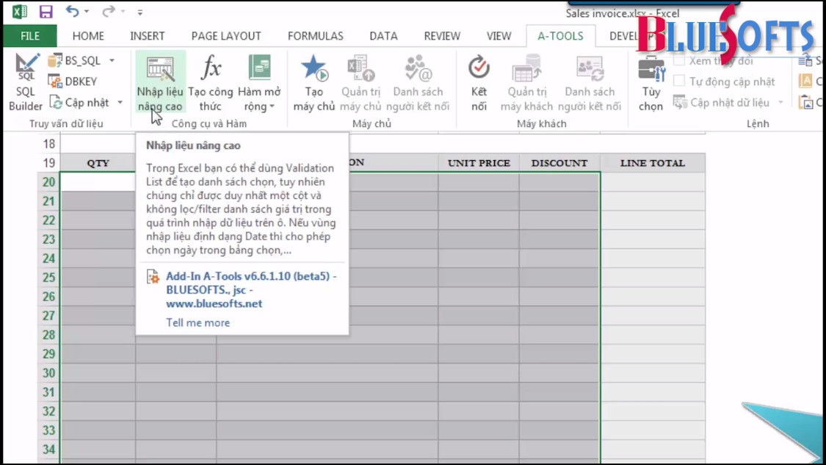Open Quản trị máy chủ

[x=361, y=82]
